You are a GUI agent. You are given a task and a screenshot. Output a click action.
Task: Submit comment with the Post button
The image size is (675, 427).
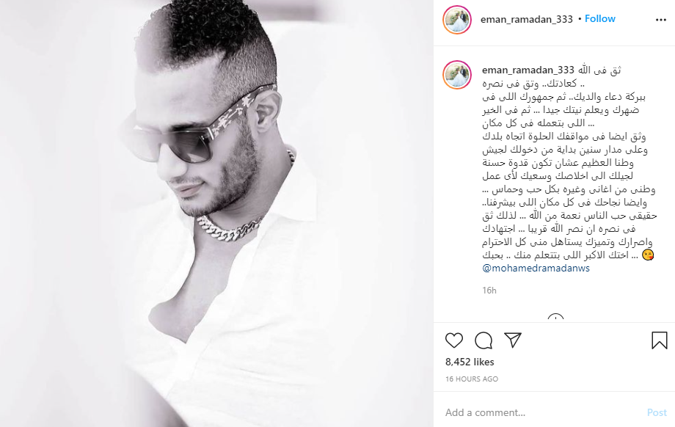click(x=657, y=412)
